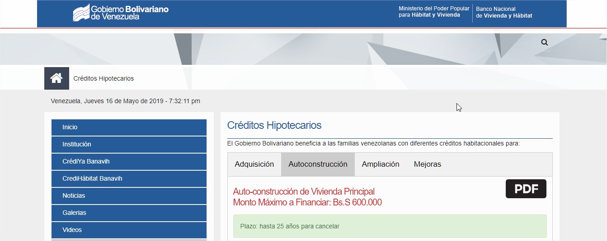Screen dimensions: 607x241
Task: Switch to the Ampliación tab
Action: click(381, 164)
